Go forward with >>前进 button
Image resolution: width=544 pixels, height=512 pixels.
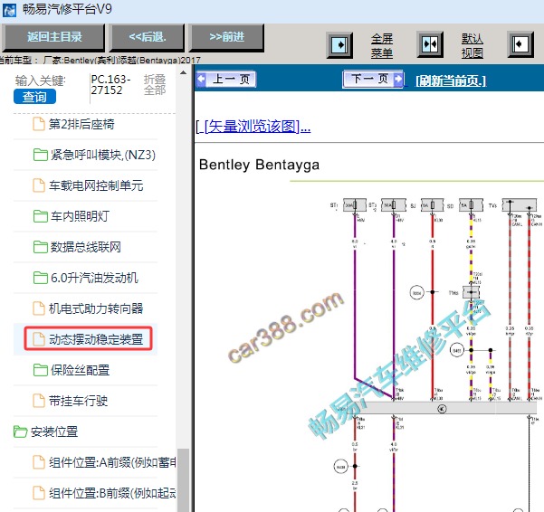[x=226, y=37]
